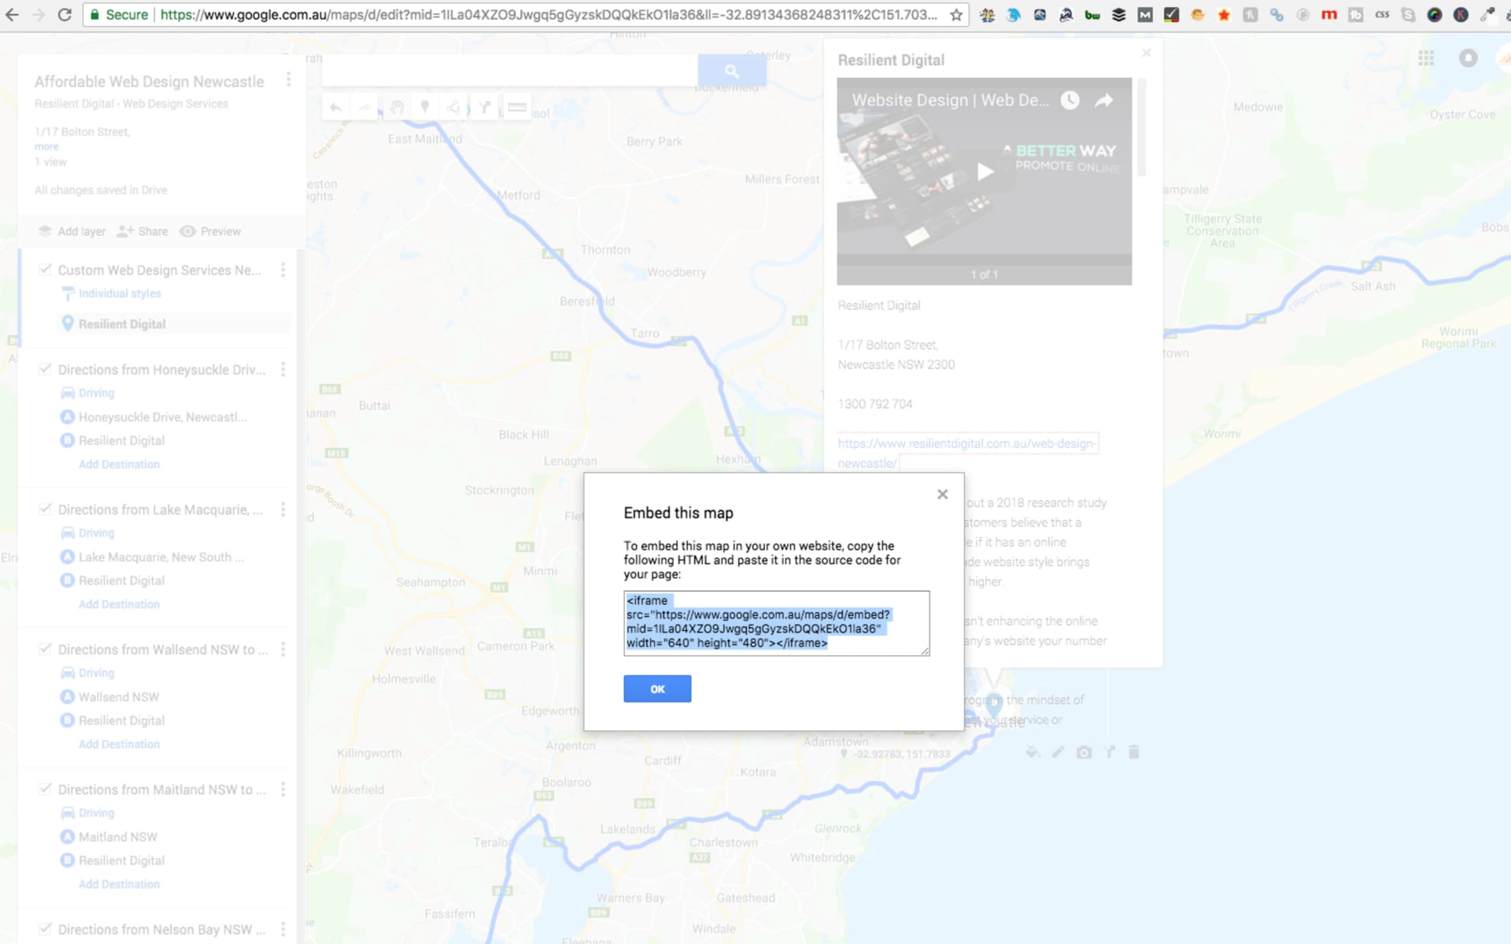
Task: Click Add Destination under Lake Macquarie directions
Action: click(119, 604)
